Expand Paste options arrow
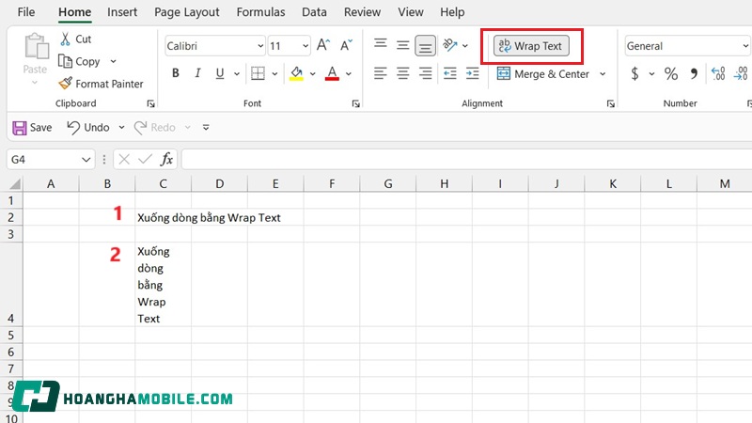 coord(35,83)
